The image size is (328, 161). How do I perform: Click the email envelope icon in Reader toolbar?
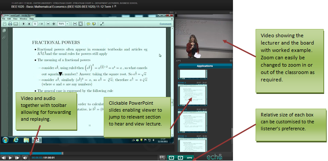point(16,24)
